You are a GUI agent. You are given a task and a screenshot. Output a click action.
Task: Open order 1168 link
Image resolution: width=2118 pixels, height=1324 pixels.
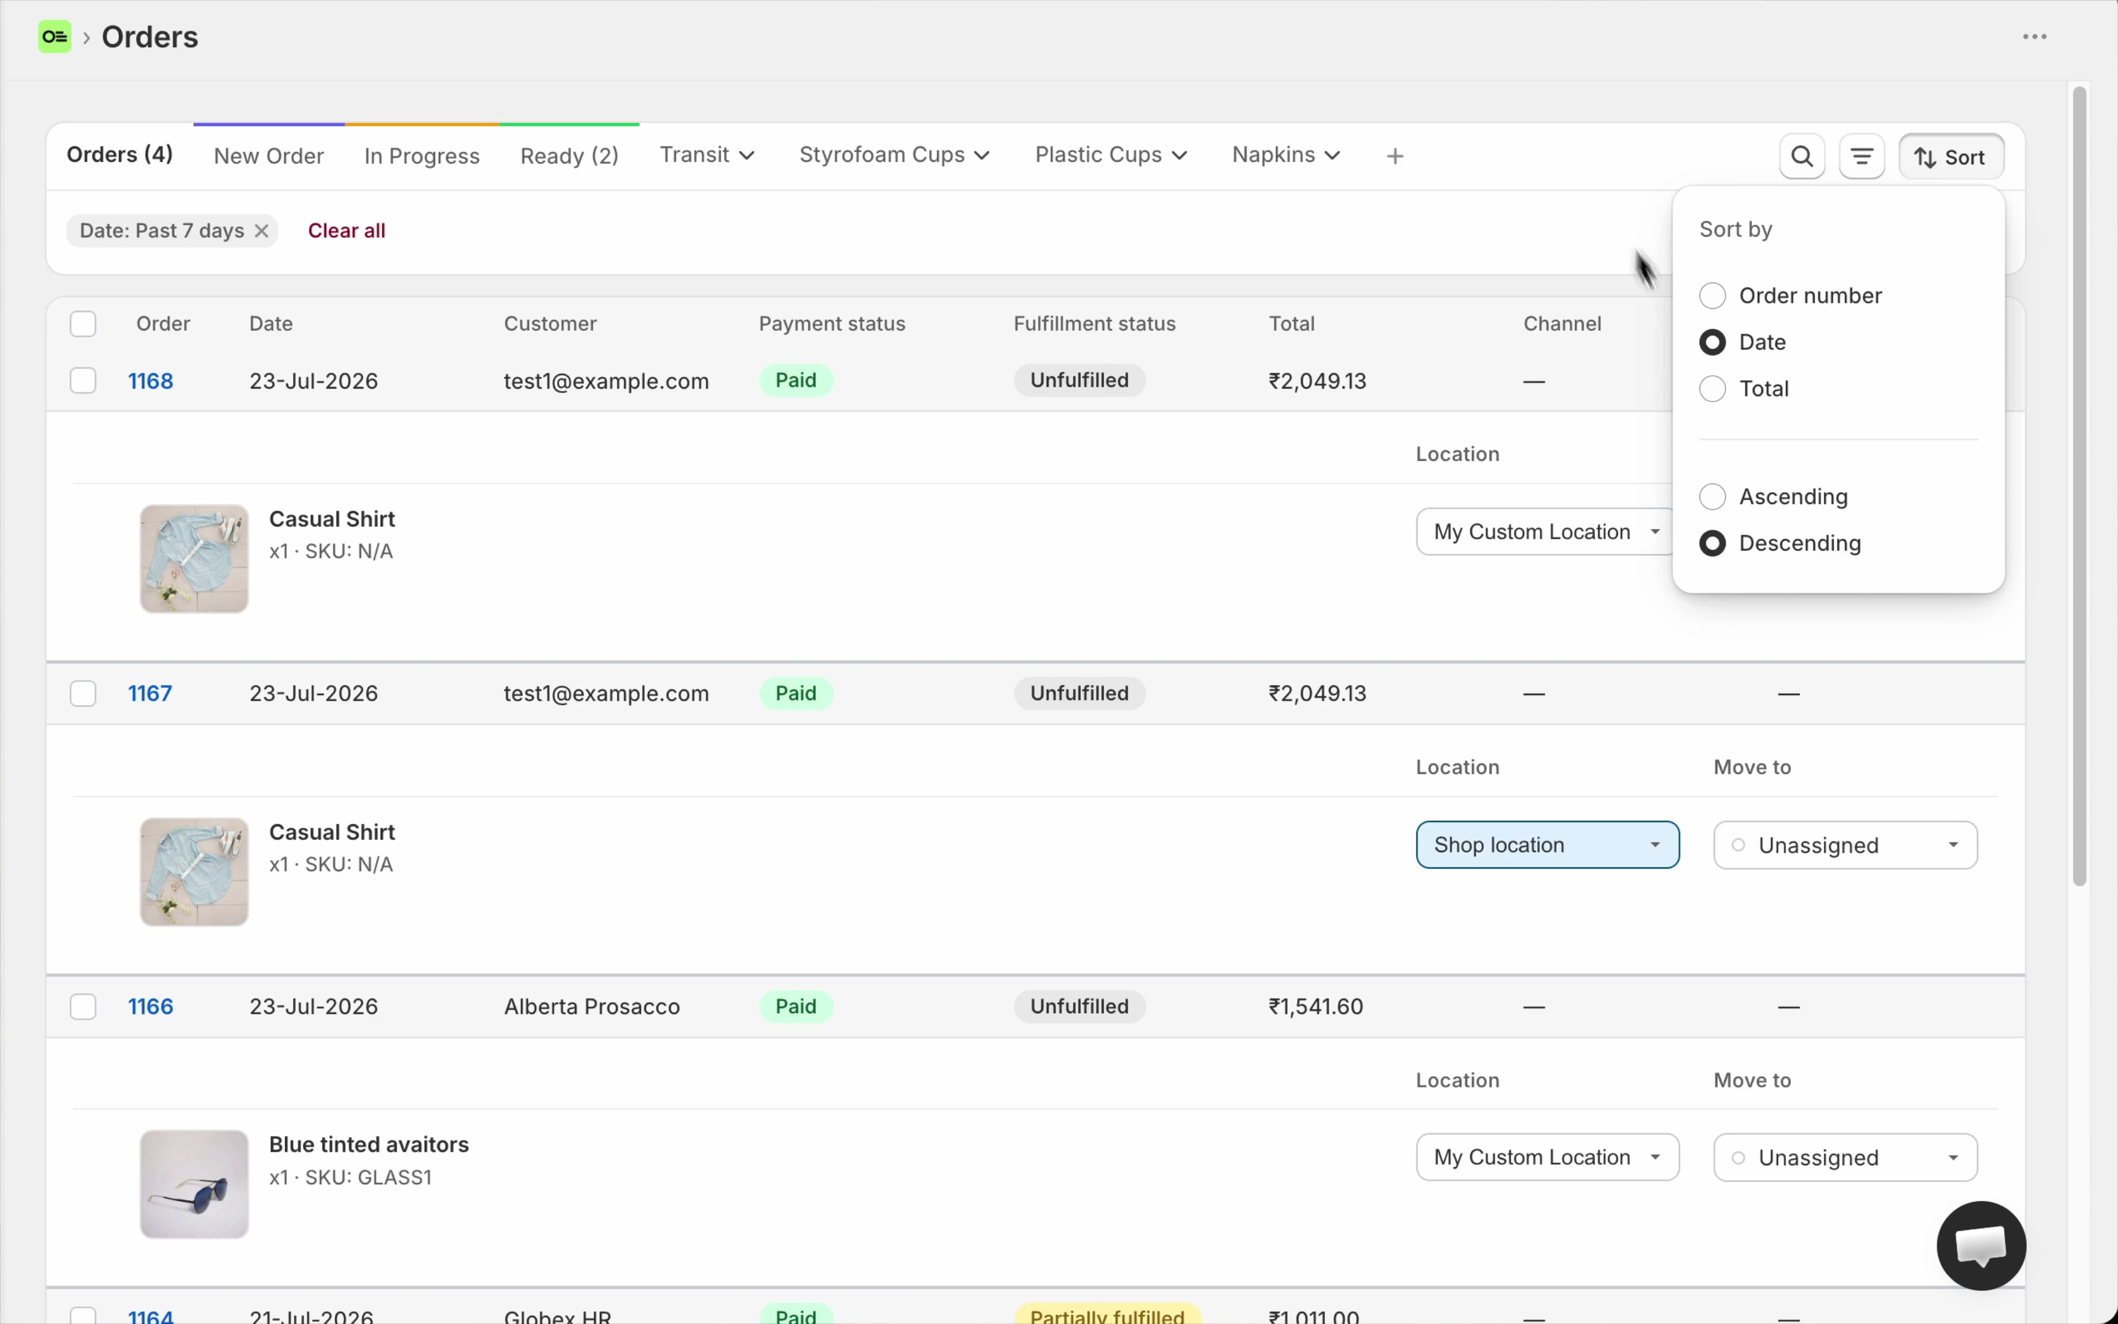point(151,381)
